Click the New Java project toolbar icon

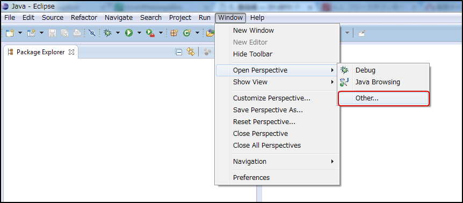pos(31,33)
